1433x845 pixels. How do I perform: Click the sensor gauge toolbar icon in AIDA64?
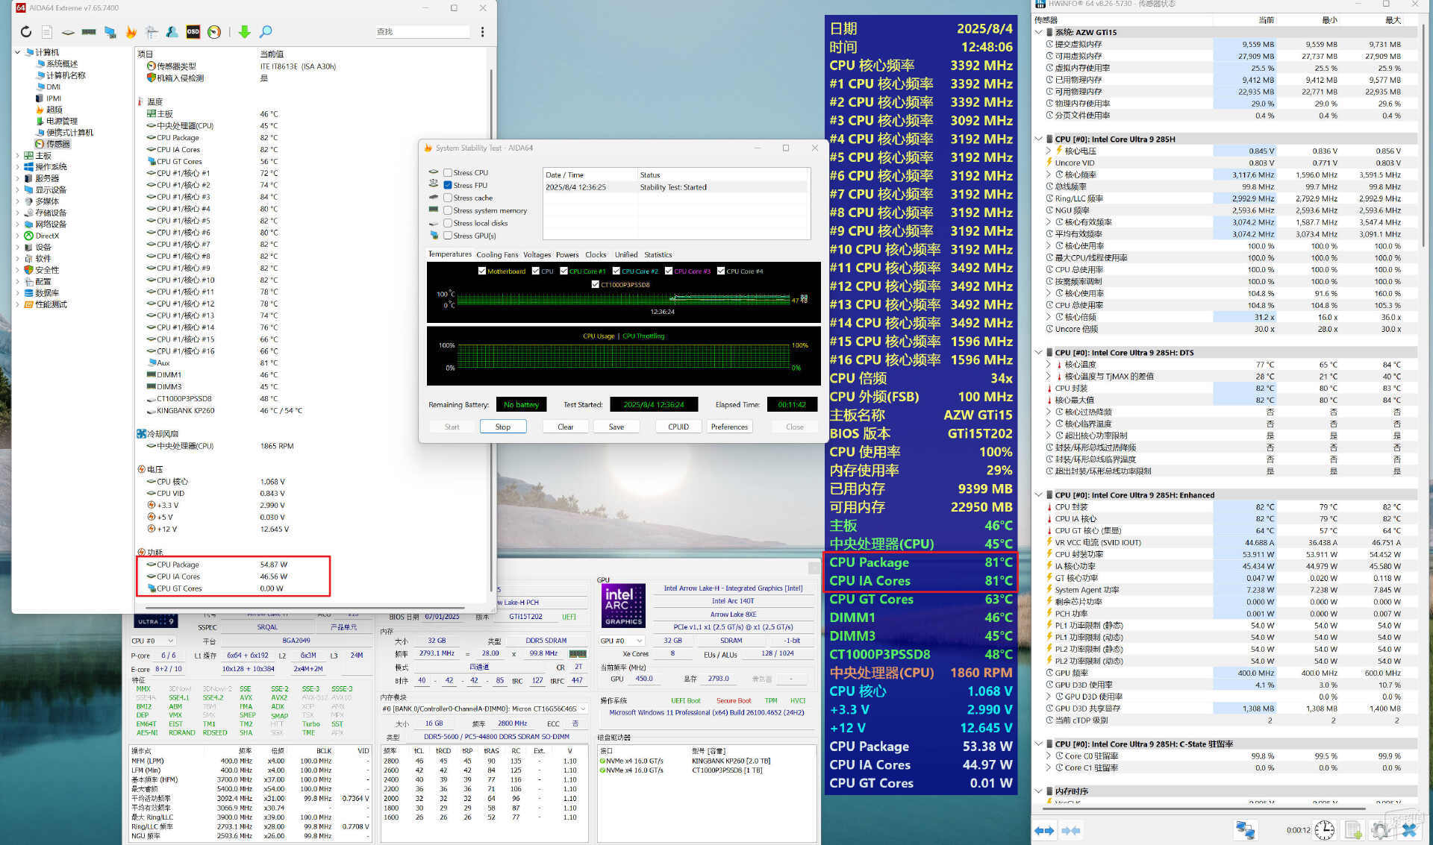click(x=214, y=31)
